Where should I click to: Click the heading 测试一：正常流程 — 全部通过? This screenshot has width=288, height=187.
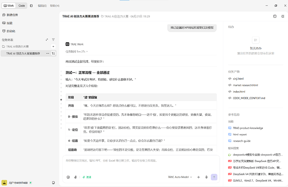(87, 72)
